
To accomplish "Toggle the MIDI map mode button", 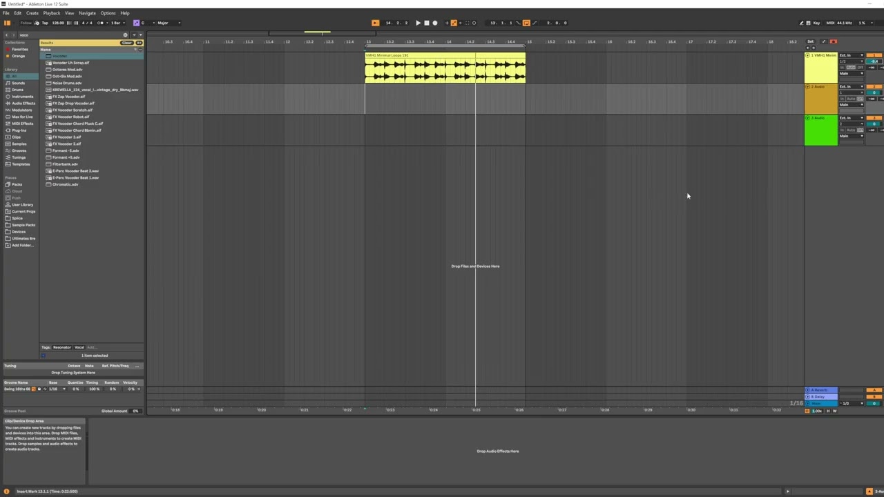I will click(x=830, y=23).
